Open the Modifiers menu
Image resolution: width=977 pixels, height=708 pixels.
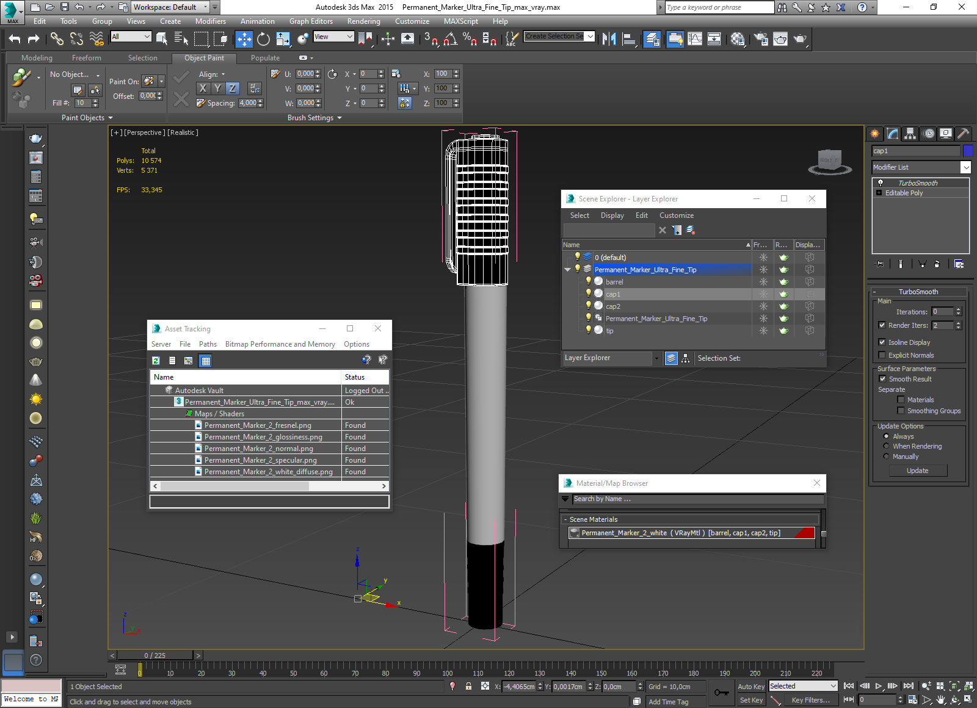pos(211,21)
